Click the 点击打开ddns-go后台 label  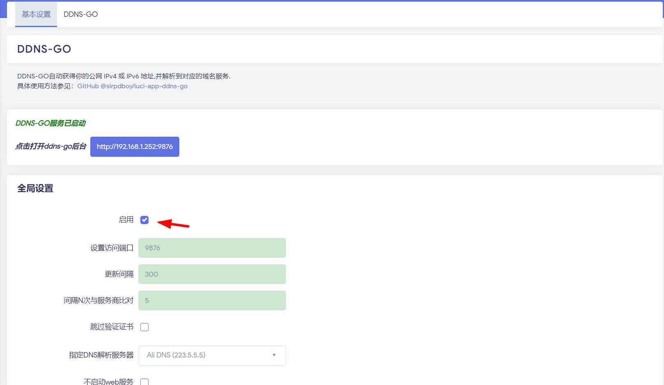tap(51, 147)
